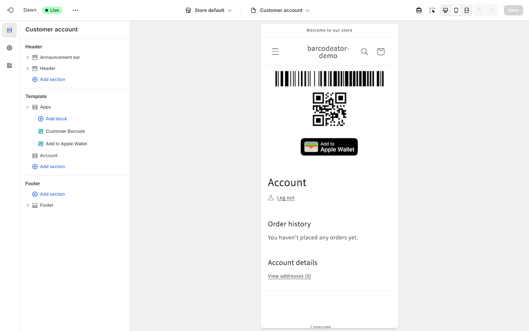The image size is (529, 331).
Task: Click the Redo arrow icon
Action: click(492, 10)
